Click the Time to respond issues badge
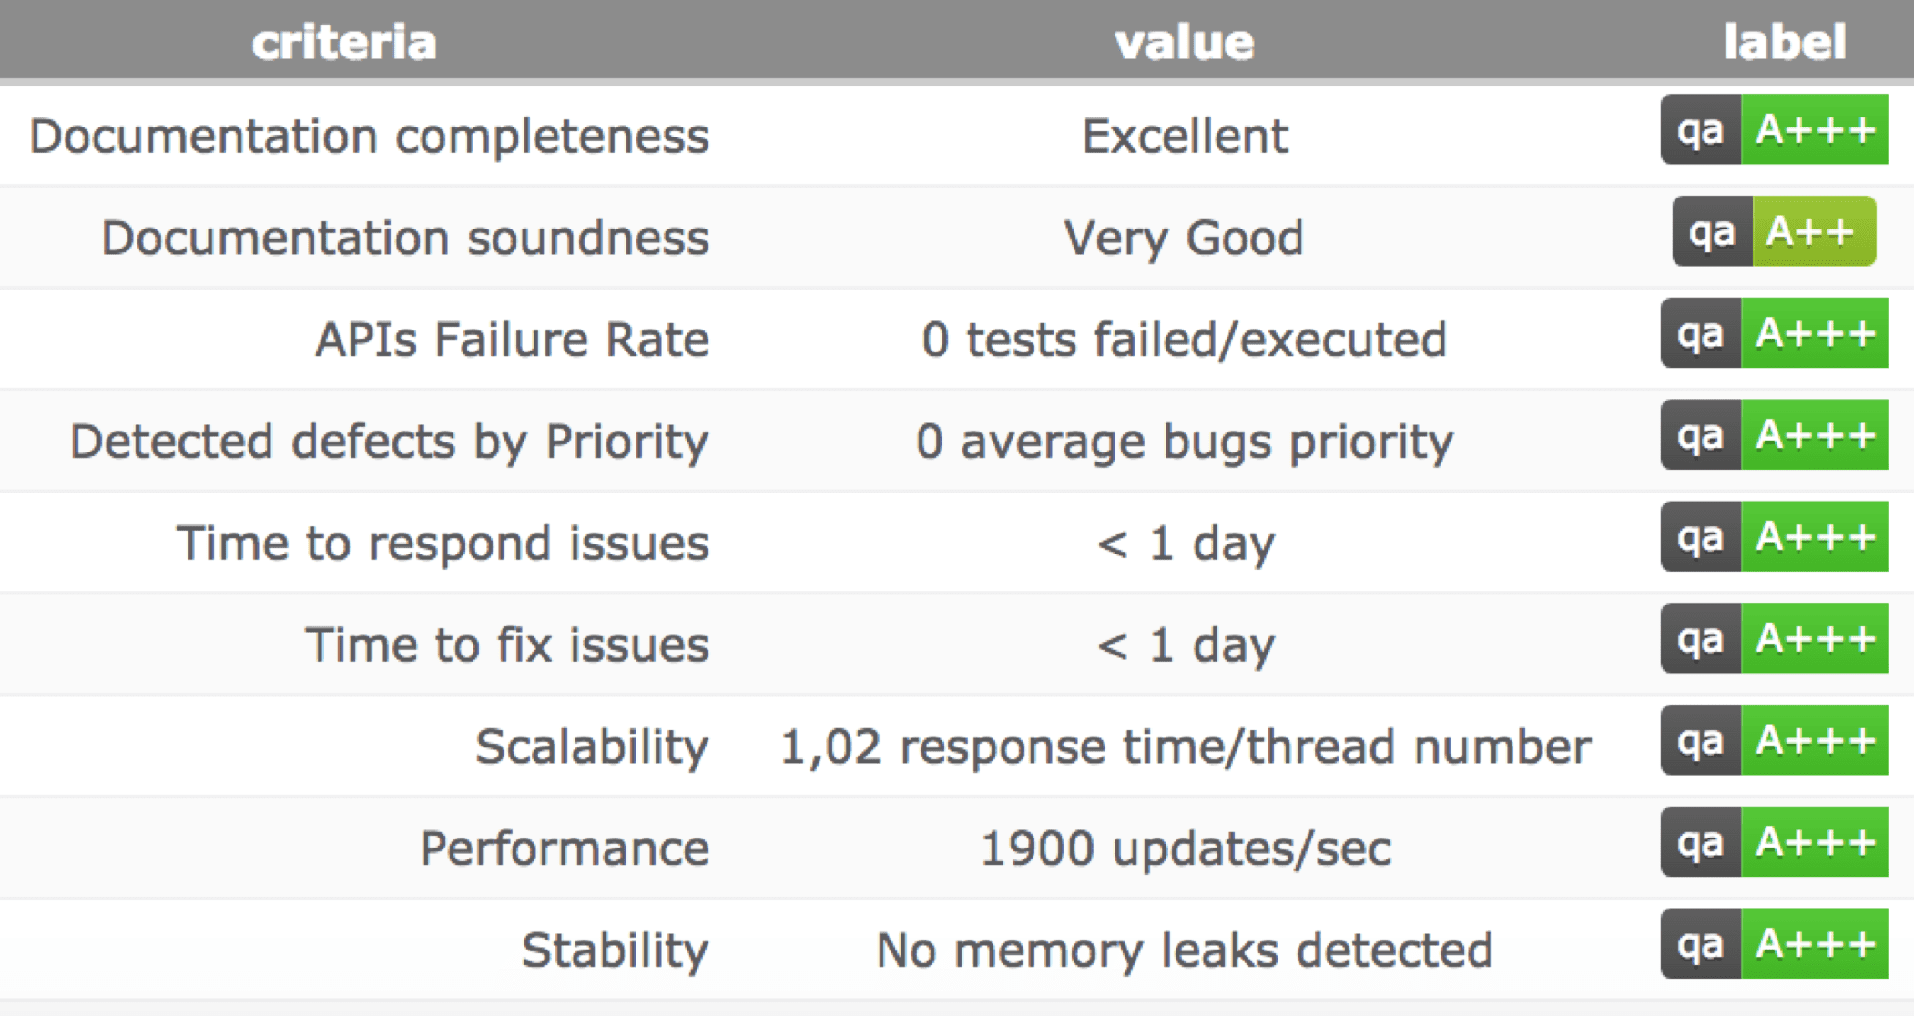Viewport: 1914px width, 1016px height. (1774, 537)
